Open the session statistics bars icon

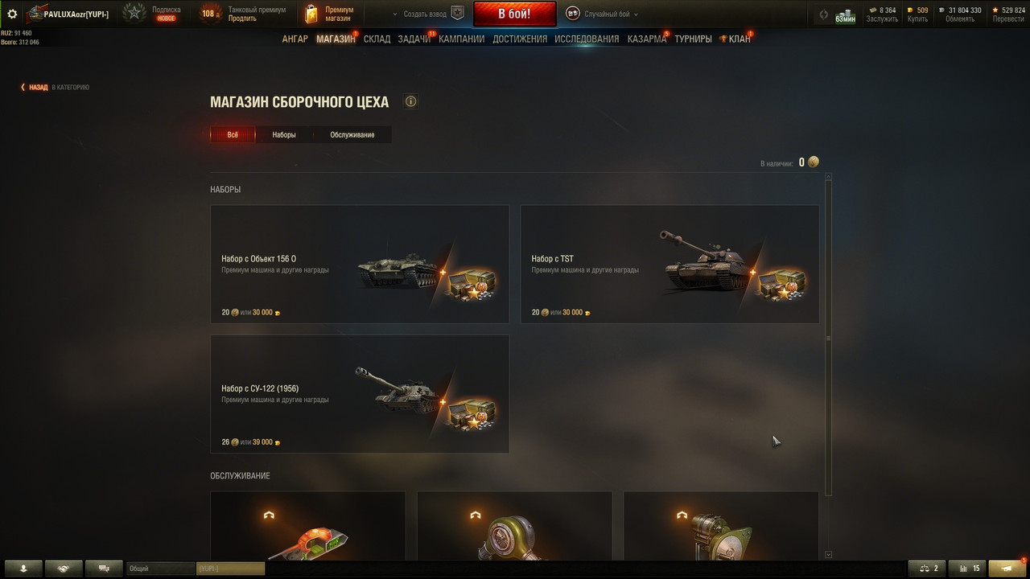[x=968, y=568]
